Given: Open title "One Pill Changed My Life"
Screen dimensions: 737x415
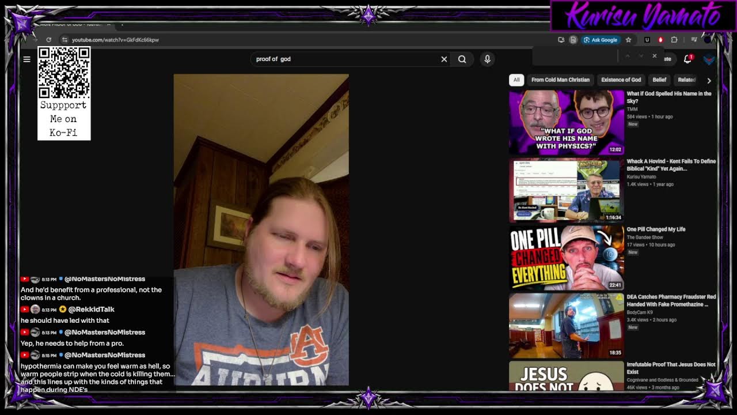Looking at the screenshot, I should [656, 229].
